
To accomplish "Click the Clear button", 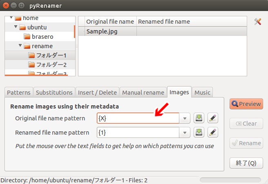I will [246, 123].
